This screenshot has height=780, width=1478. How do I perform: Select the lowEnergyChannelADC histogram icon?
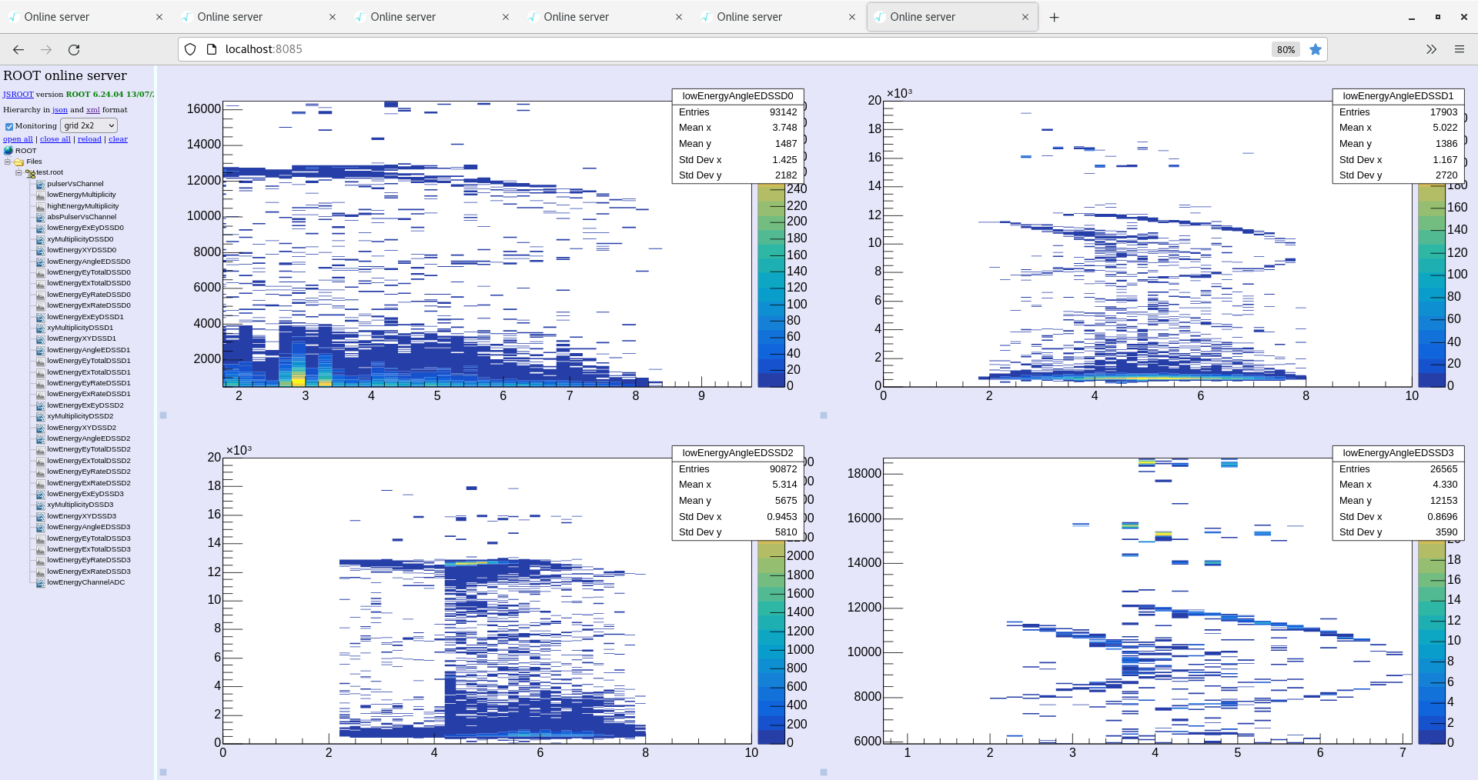pos(40,582)
